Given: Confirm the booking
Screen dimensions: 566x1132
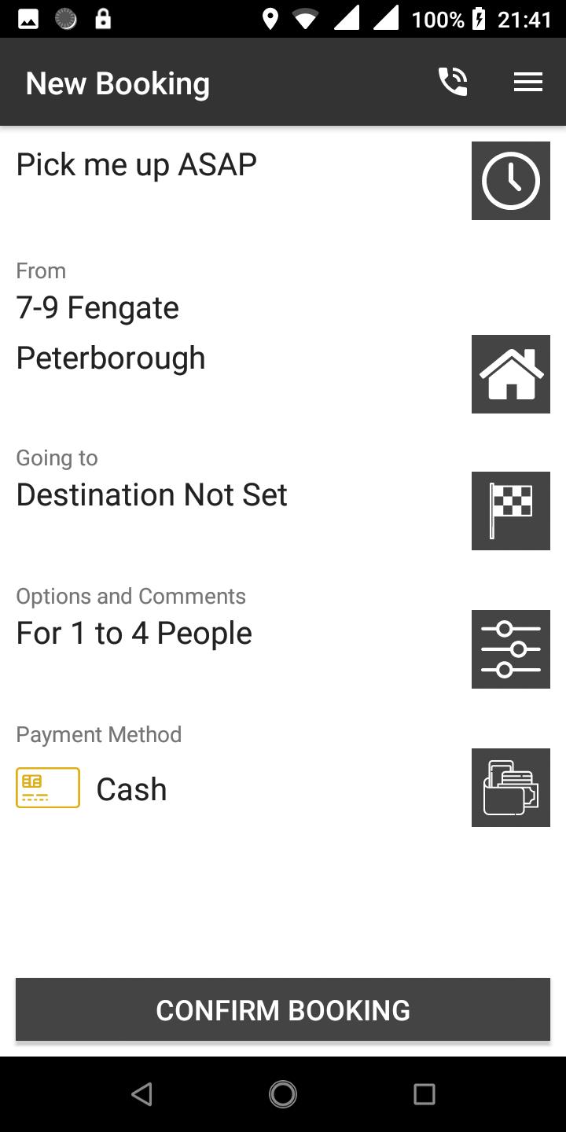Looking at the screenshot, I should pos(283,1009).
